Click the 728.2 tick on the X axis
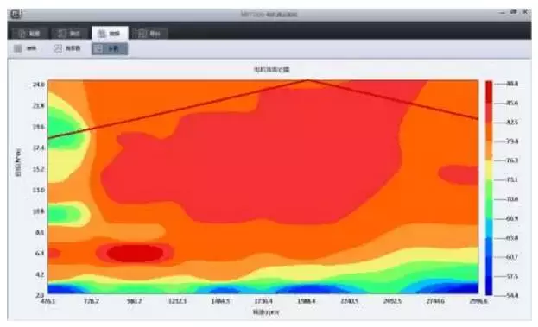 pyautogui.click(x=92, y=301)
